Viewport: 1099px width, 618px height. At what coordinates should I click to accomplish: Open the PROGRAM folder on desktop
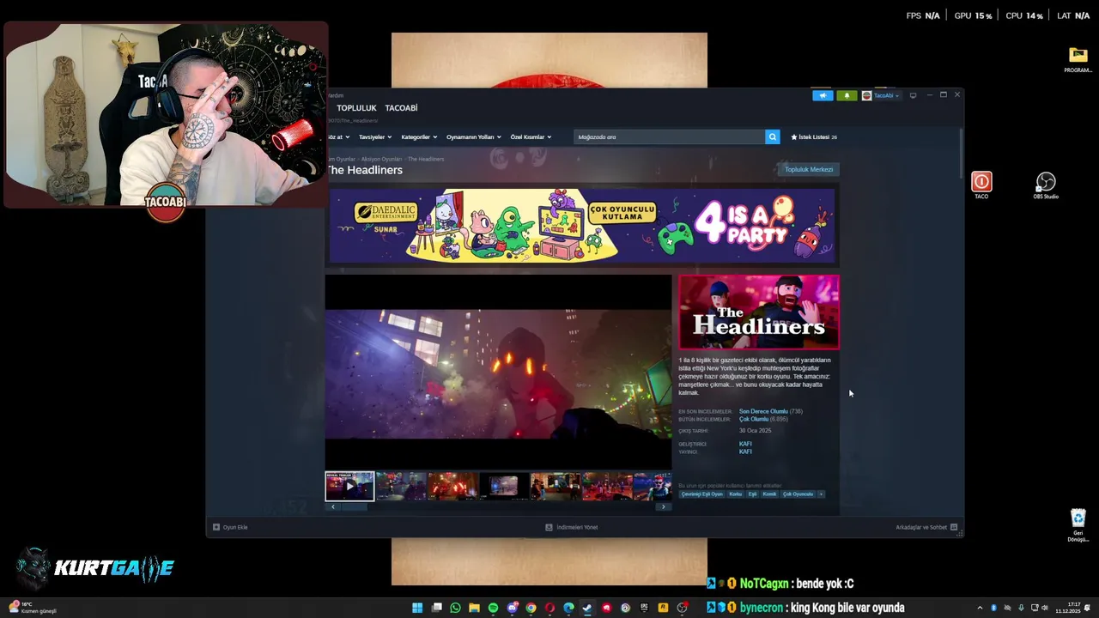click(x=1078, y=60)
